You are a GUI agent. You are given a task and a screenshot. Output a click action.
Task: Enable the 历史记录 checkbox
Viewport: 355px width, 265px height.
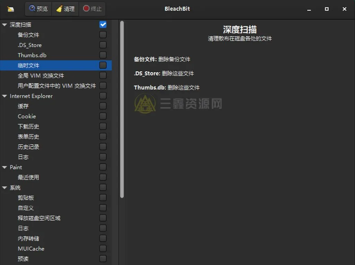tap(103, 147)
